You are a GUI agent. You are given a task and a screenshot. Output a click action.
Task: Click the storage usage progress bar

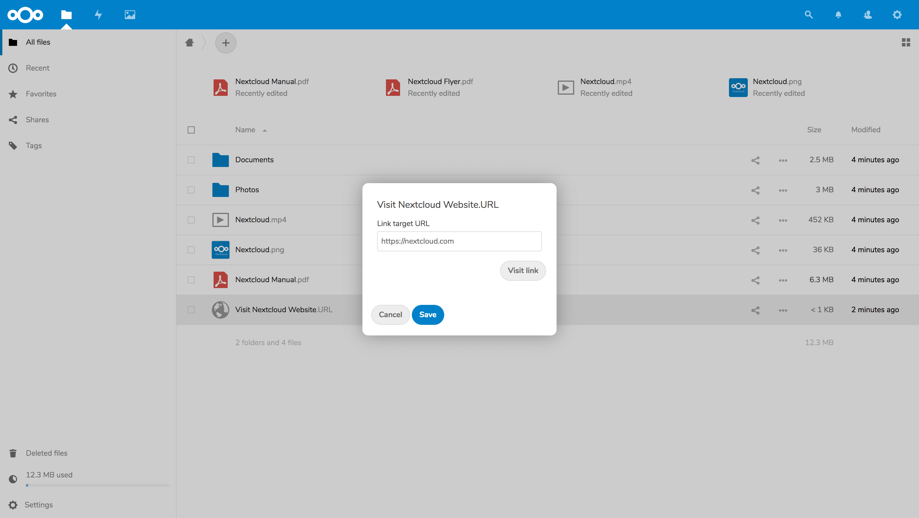tap(97, 485)
